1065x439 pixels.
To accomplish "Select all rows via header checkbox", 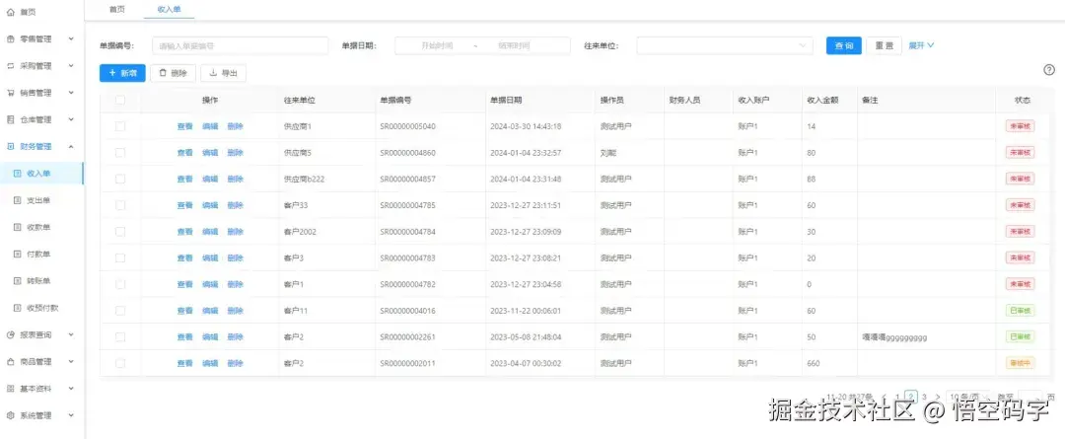I will coord(120,100).
